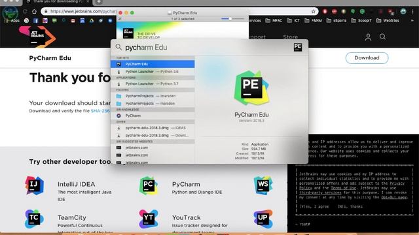
Task: Click the Spotlight magnifying glass icon
Action: pos(118,47)
